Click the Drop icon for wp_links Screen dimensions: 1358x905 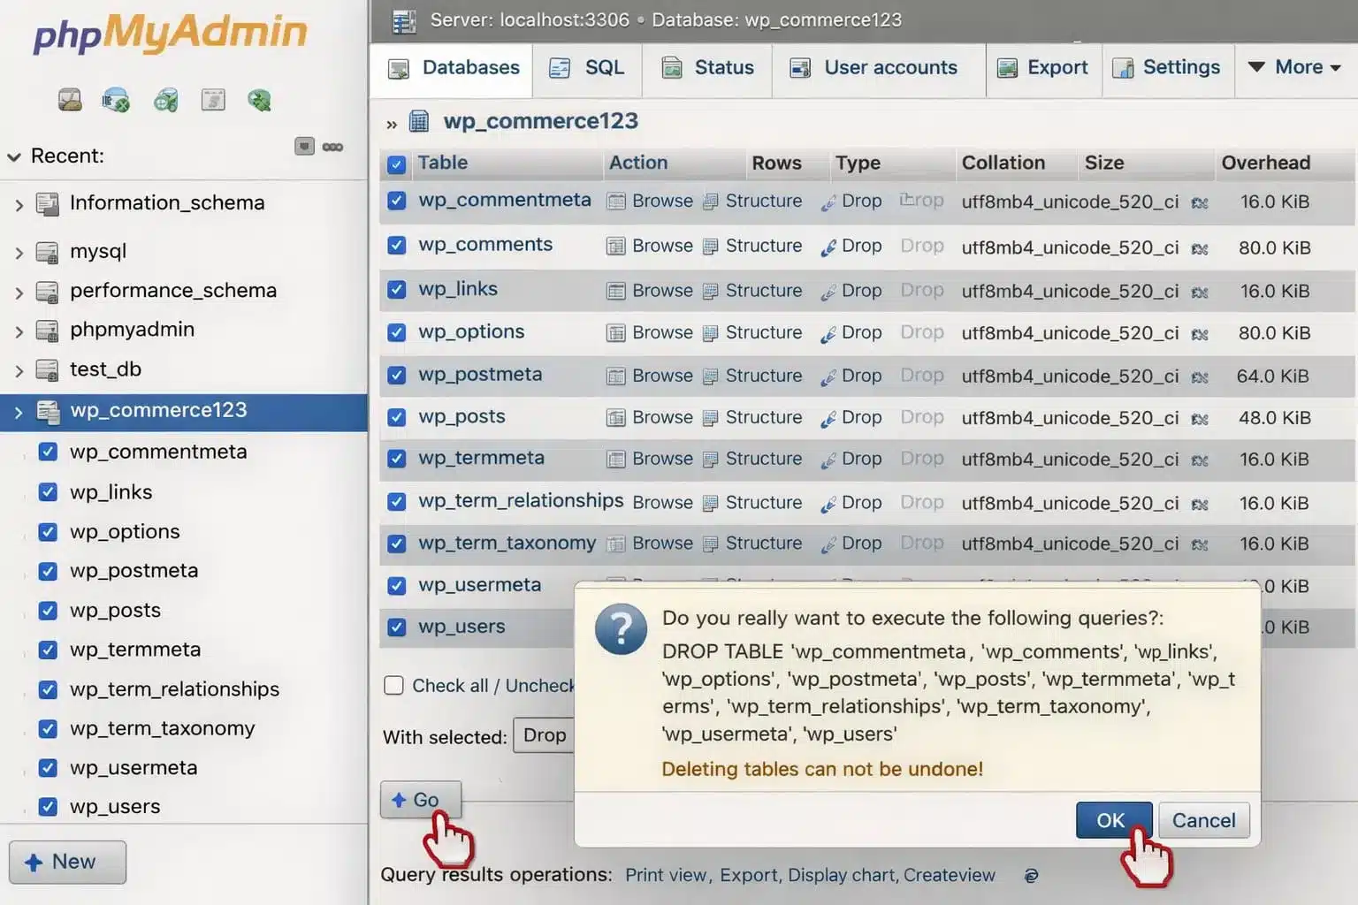828,292
